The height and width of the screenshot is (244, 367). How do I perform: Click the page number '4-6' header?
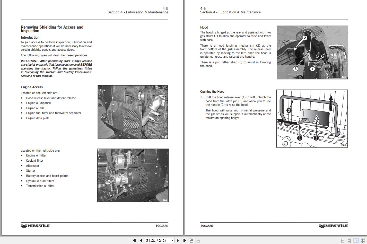pyautogui.click(x=203, y=8)
